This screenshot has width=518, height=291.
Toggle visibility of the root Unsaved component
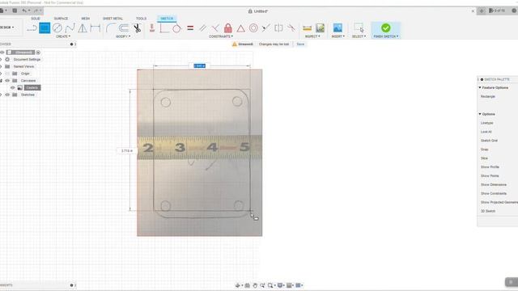[2, 53]
